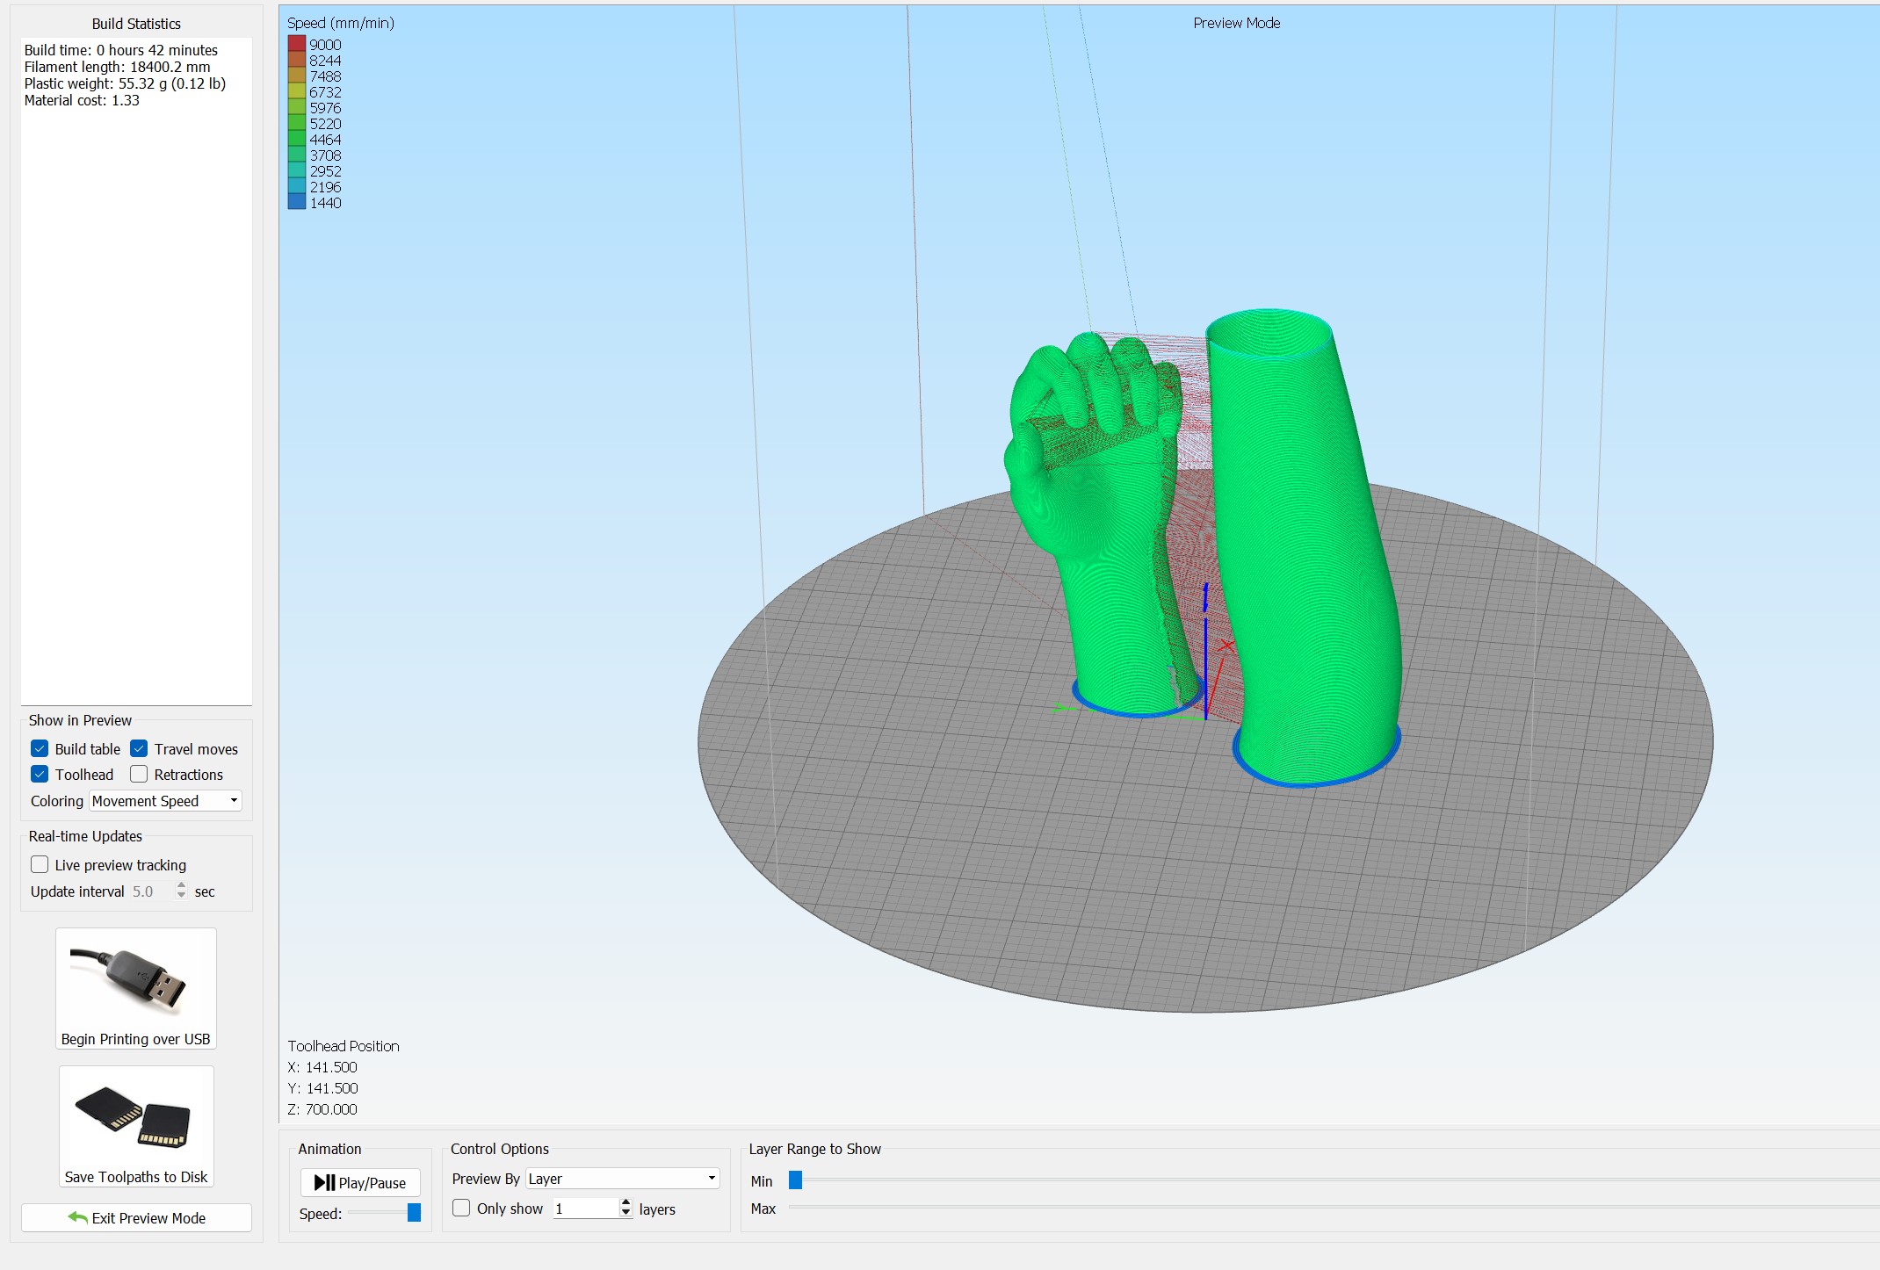Image resolution: width=1880 pixels, height=1270 pixels.
Task: Open the Coloring Movement Speed dropdown
Action: pyautogui.click(x=165, y=801)
